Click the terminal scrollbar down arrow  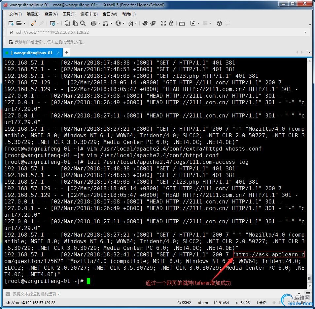pos(310,286)
